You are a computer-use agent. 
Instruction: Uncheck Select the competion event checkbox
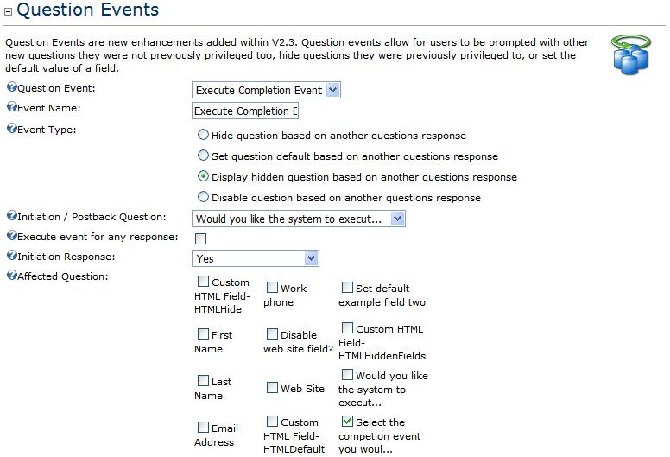[347, 421]
